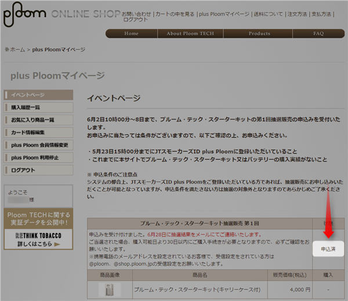Select the FAQ navigation tab
Viewport: 348px width, 301px height.
click(x=318, y=34)
